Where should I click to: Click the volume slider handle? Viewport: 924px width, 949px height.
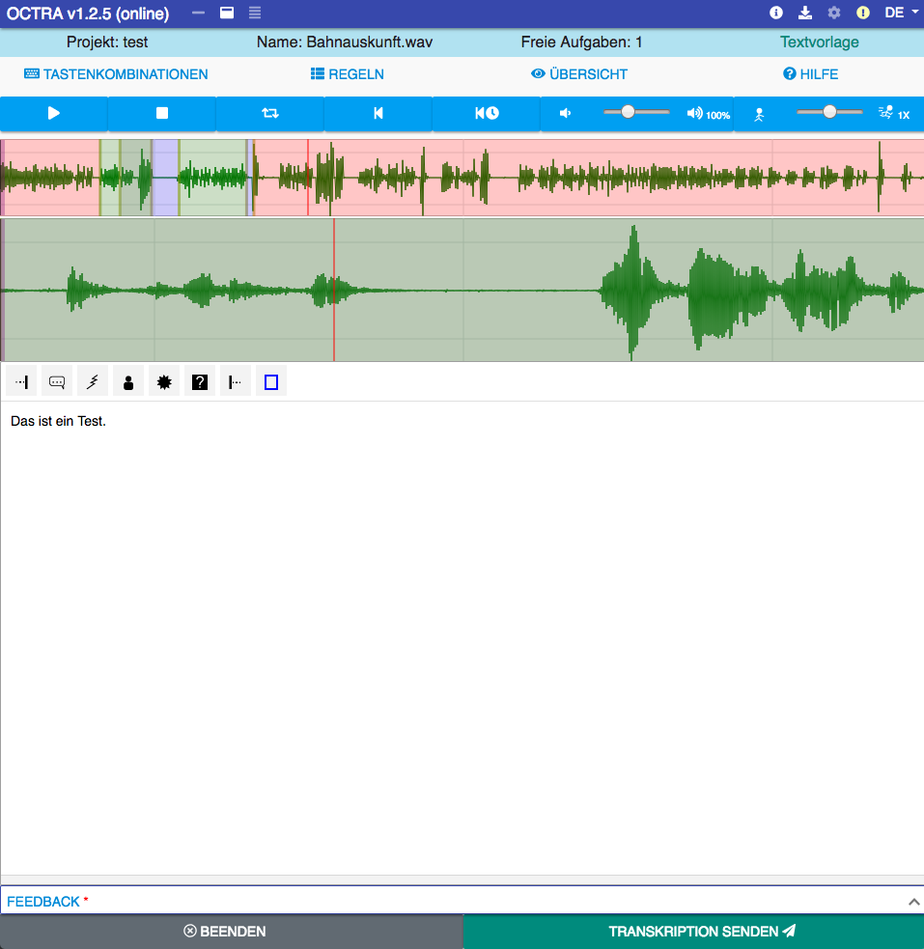click(628, 112)
